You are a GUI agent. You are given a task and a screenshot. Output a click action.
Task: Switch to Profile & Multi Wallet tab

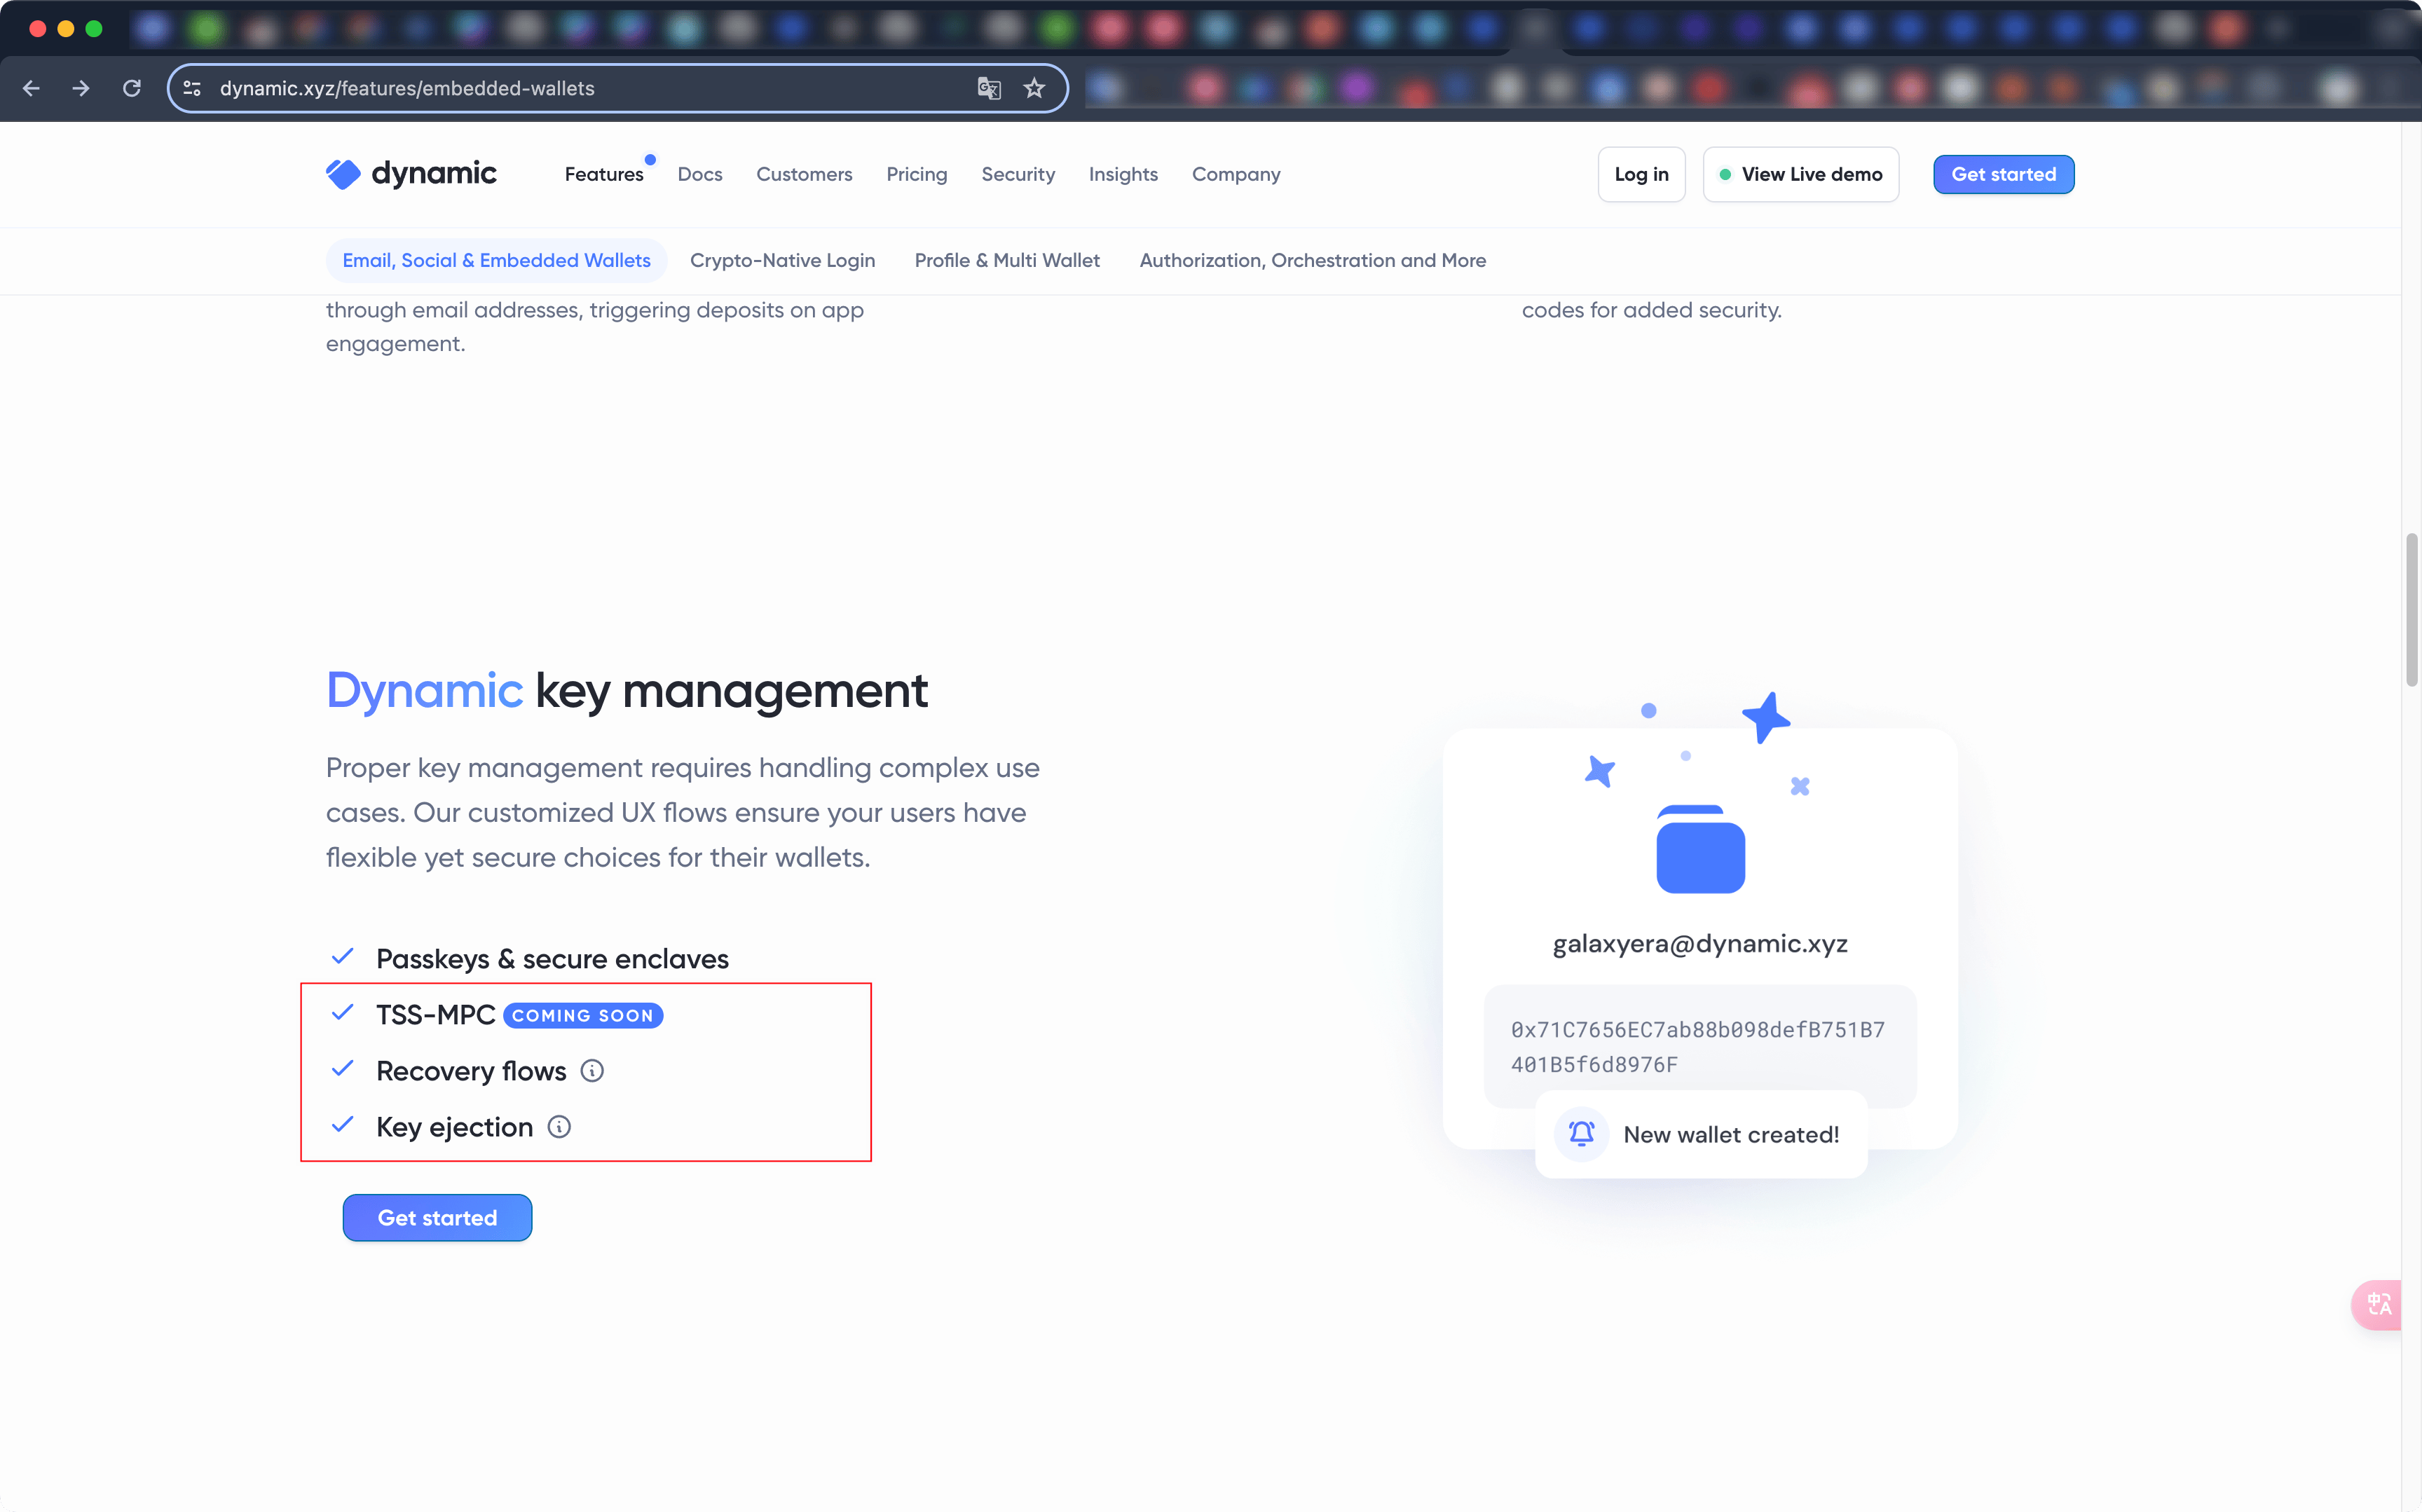(x=1007, y=260)
